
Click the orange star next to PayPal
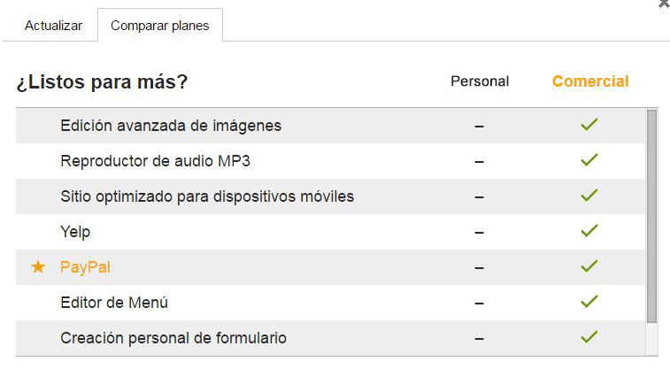pos(37,267)
